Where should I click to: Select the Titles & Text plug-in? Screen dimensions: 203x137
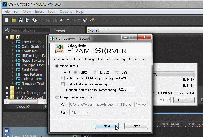[x=32, y=79]
